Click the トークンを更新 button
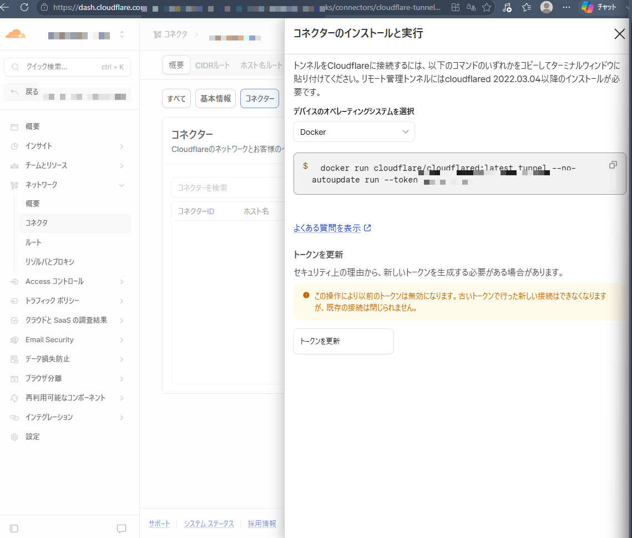632x538 pixels. pos(343,341)
